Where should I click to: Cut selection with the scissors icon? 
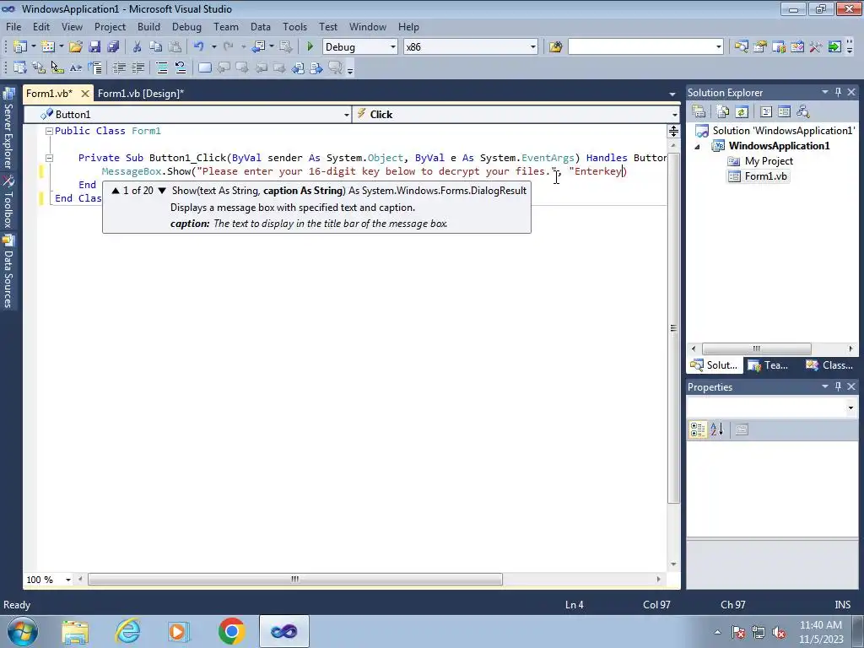(138, 47)
